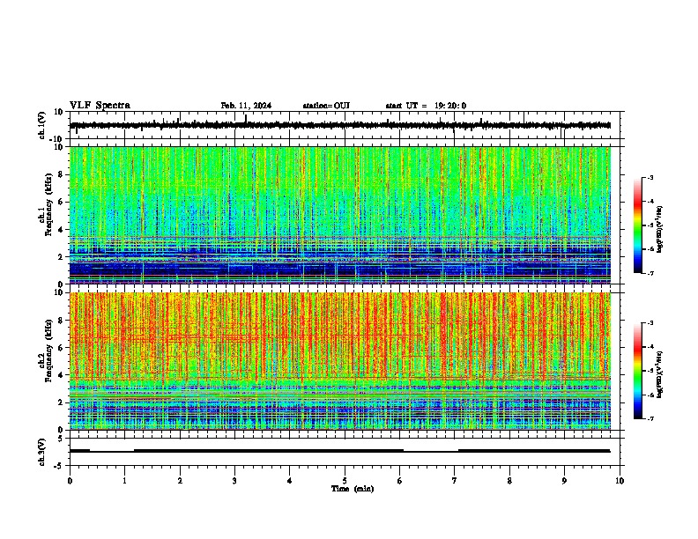Click the 'Time (min)' axis label
The image size is (698, 539).
(x=353, y=489)
